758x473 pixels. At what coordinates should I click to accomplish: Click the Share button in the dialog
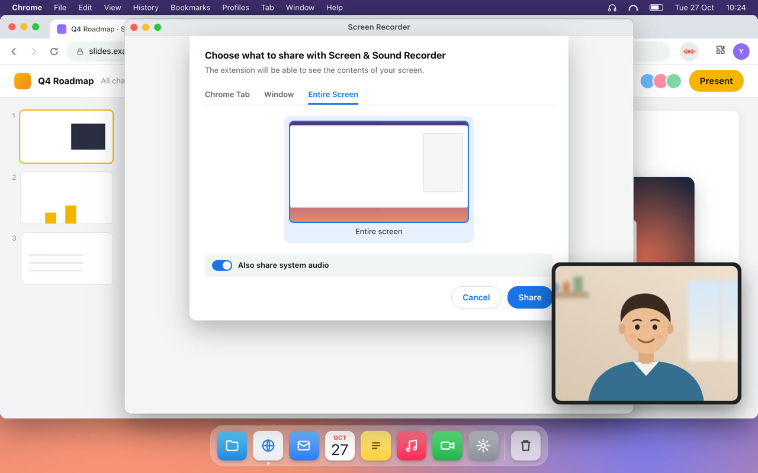tap(529, 297)
